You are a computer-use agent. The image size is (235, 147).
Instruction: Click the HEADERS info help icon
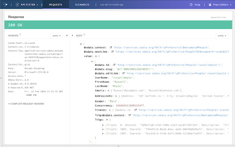click(x=20, y=35)
